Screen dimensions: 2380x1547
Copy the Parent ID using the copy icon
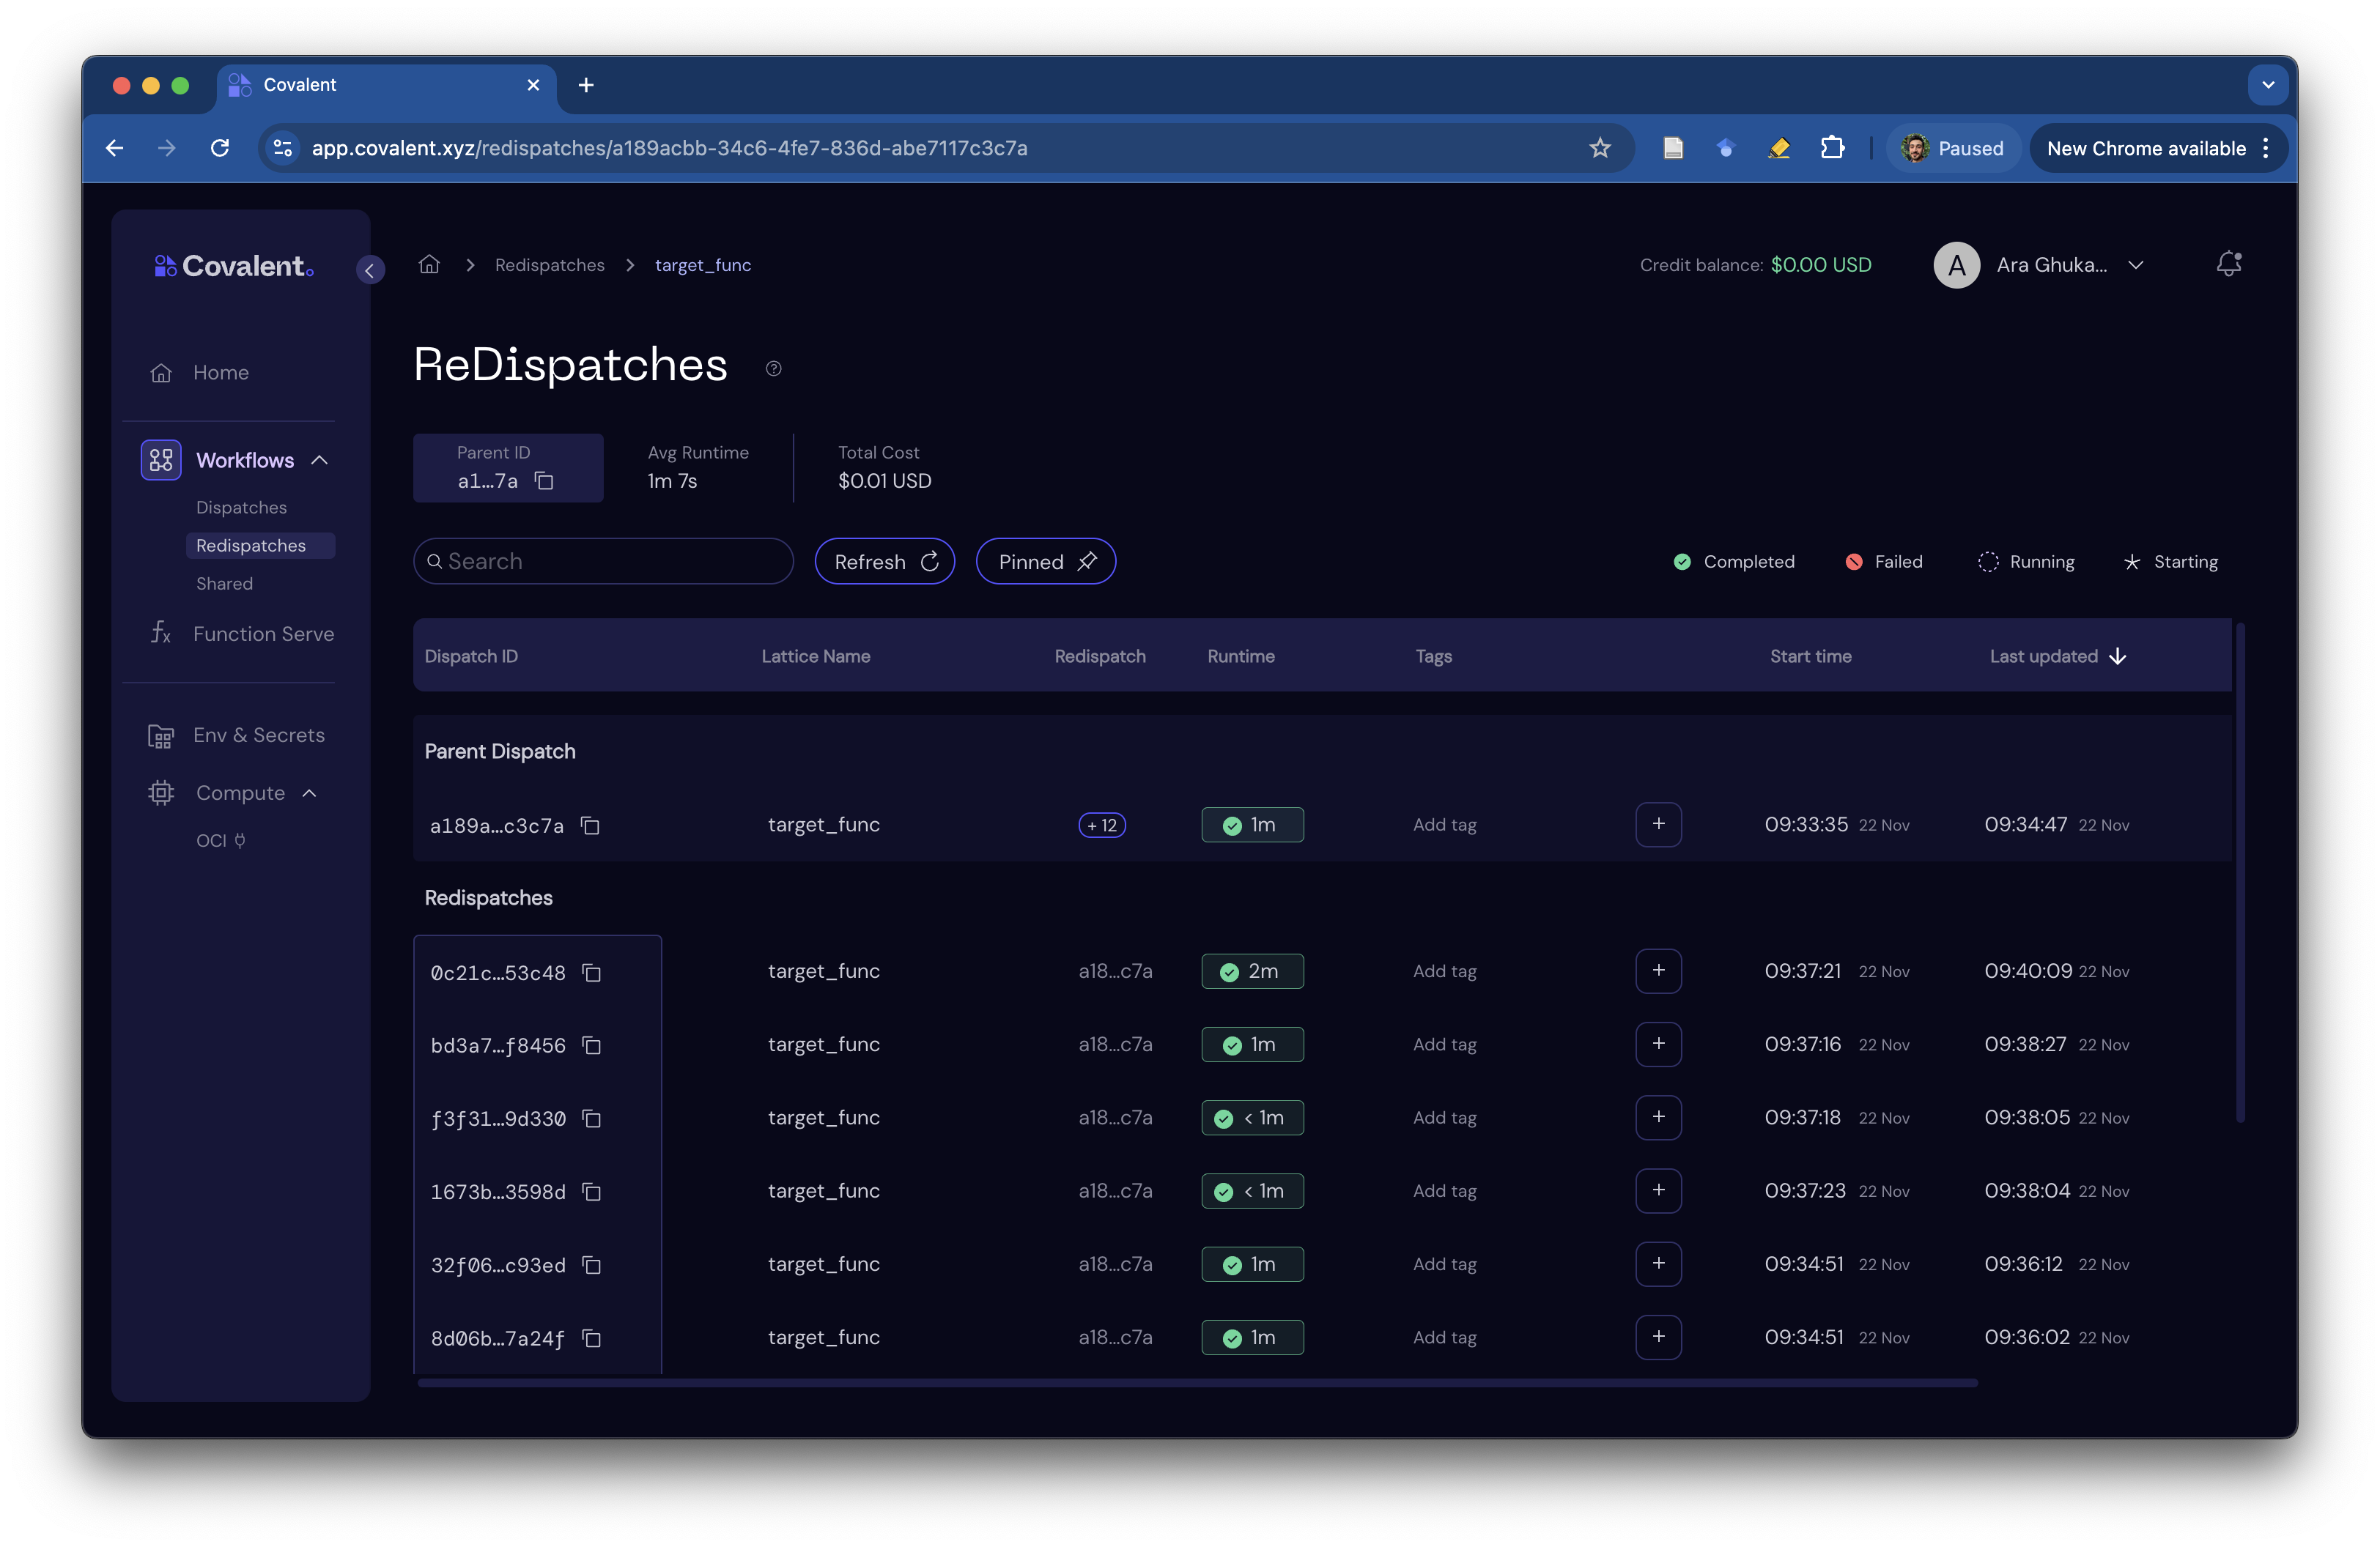(x=544, y=482)
